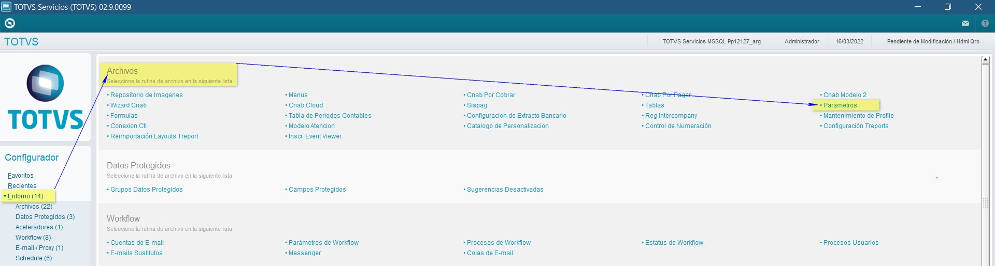Viewport: 995px width, 266px height.
Task: Open Reg Intercompany routine
Action: [x=671, y=116]
